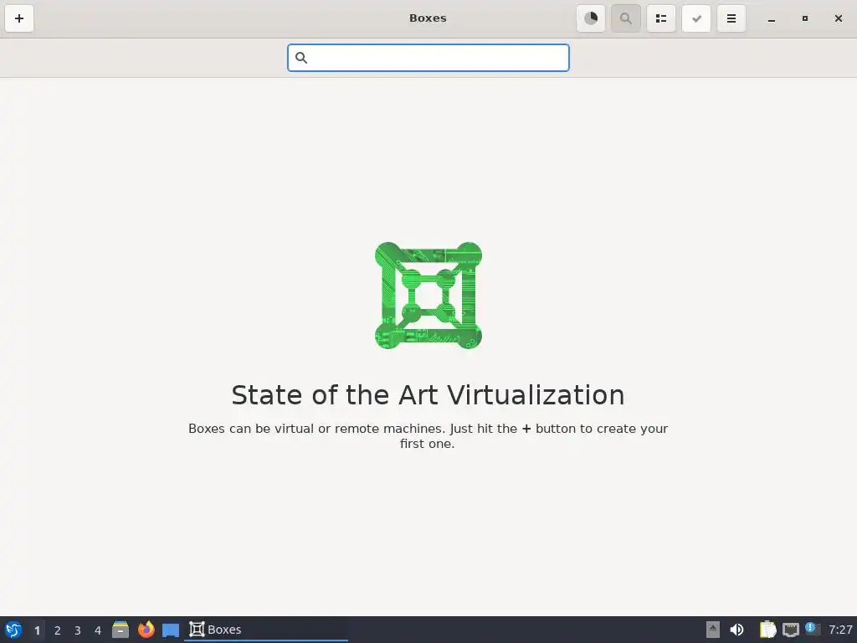The height and width of the screenshot is (643, 857).
Task: Open the start menu launcher icon in the taskbar
Action: 13,630
